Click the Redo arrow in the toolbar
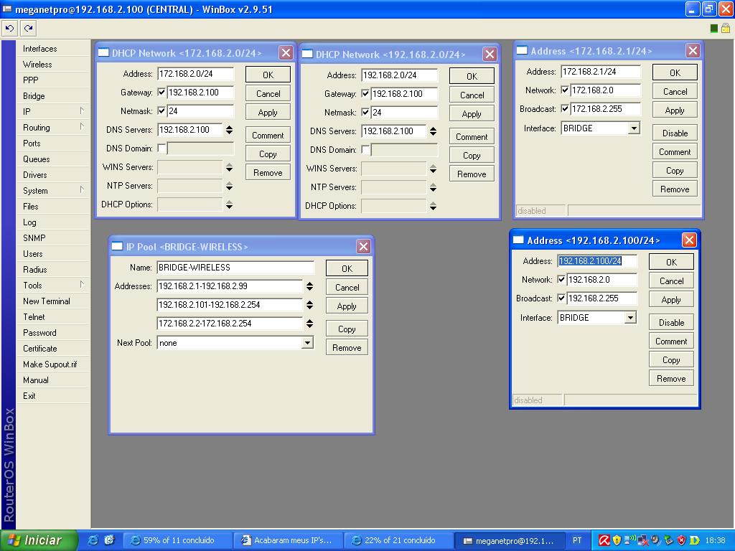This screenshot has height=551, width=735. pyautogui.click(x=28, y=28)
